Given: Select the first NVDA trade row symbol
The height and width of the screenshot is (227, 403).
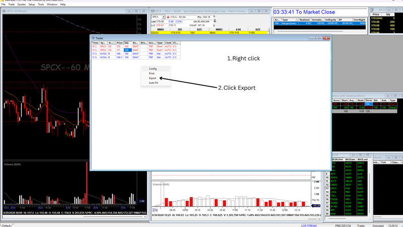Looking at the screenshot, I should point(103,54).
